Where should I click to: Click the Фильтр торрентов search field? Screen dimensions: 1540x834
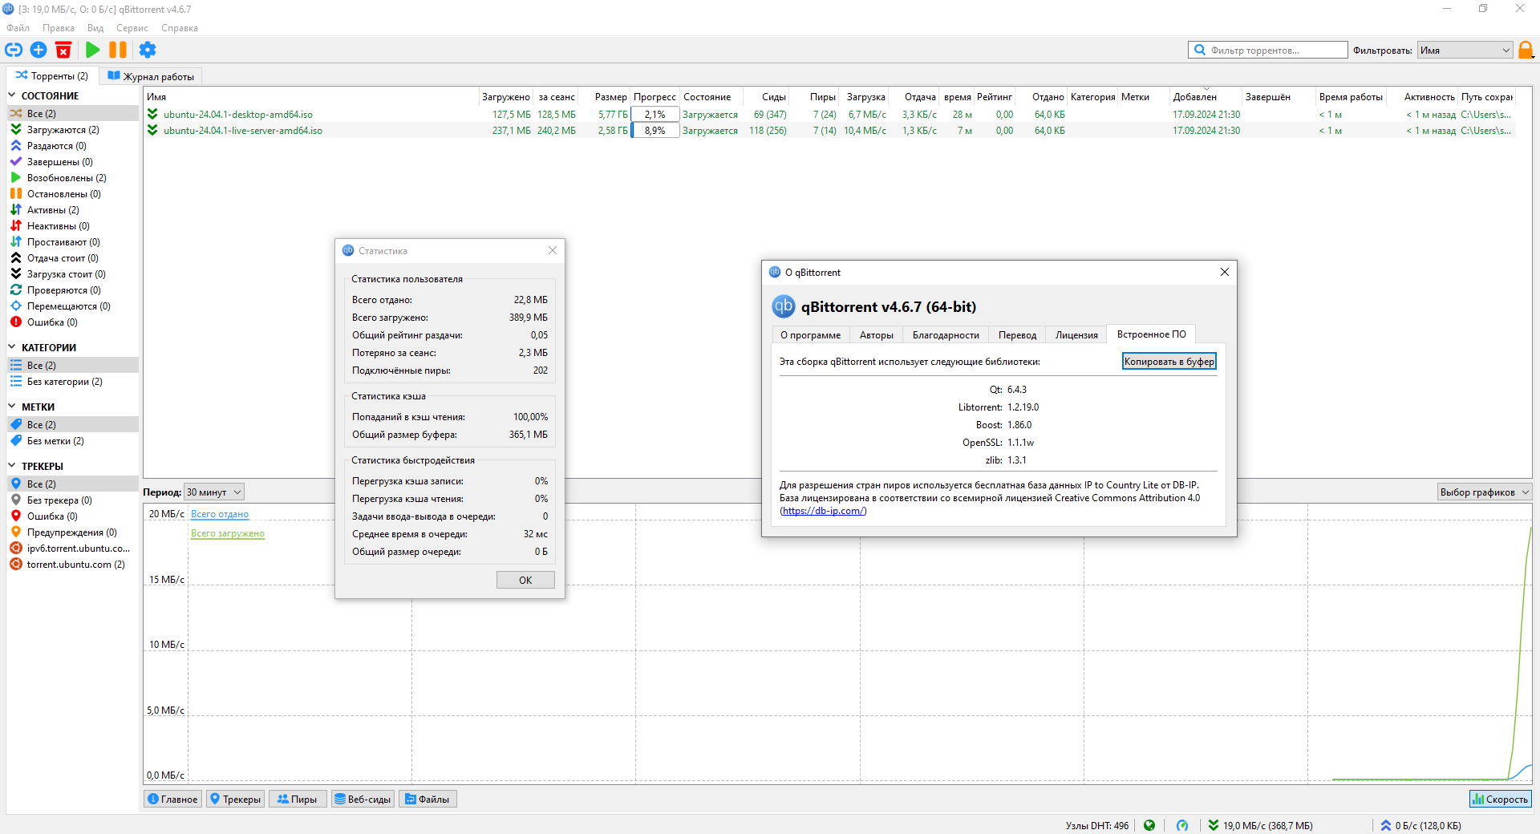click(x=1267, y=50)
